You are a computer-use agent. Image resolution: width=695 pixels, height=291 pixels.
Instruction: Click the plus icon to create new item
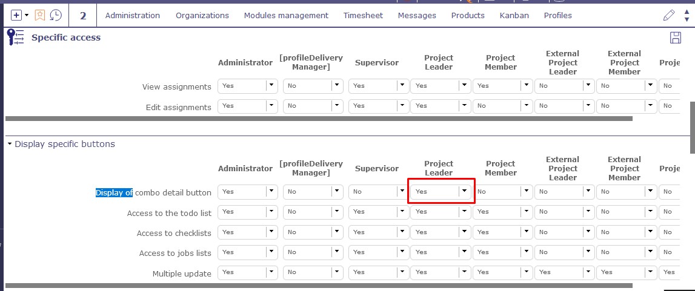(x=16, y=15)
